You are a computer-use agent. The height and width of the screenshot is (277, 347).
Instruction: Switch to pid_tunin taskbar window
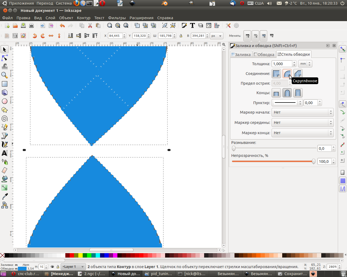tap(159, 274)
